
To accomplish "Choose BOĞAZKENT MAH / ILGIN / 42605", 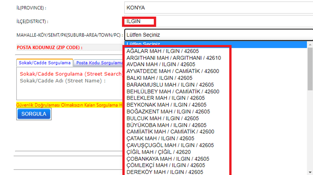I will tap(168, 112).
